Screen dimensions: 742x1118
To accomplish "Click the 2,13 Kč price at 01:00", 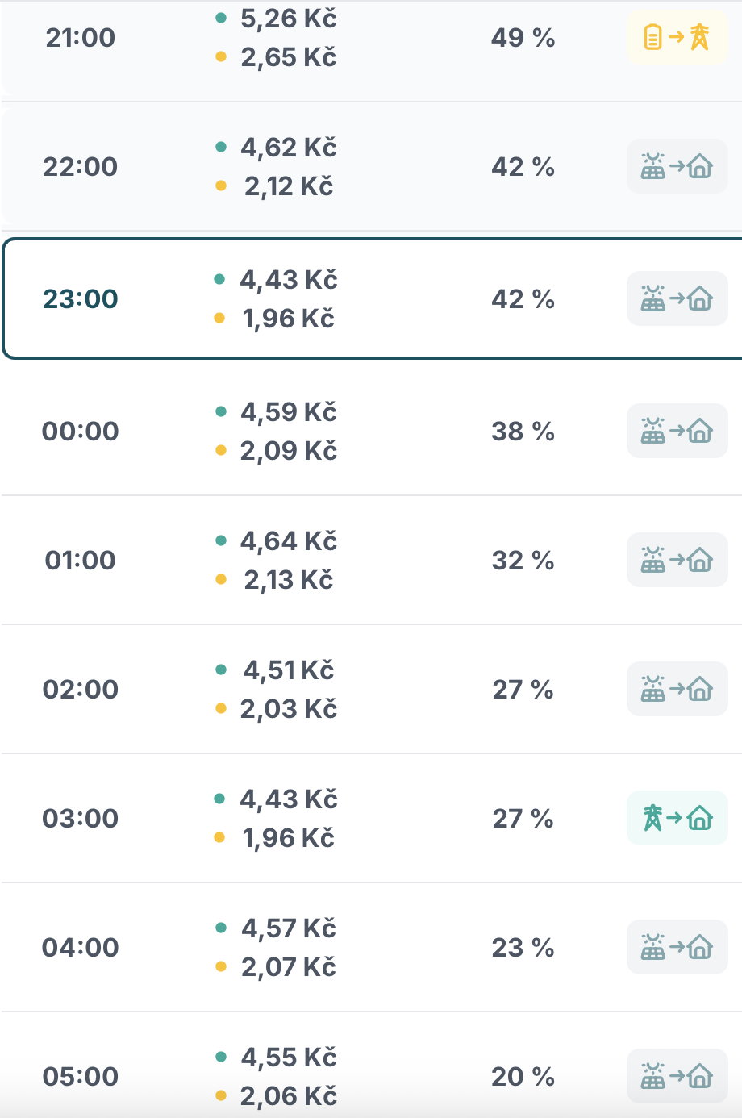I will (289, 580).
